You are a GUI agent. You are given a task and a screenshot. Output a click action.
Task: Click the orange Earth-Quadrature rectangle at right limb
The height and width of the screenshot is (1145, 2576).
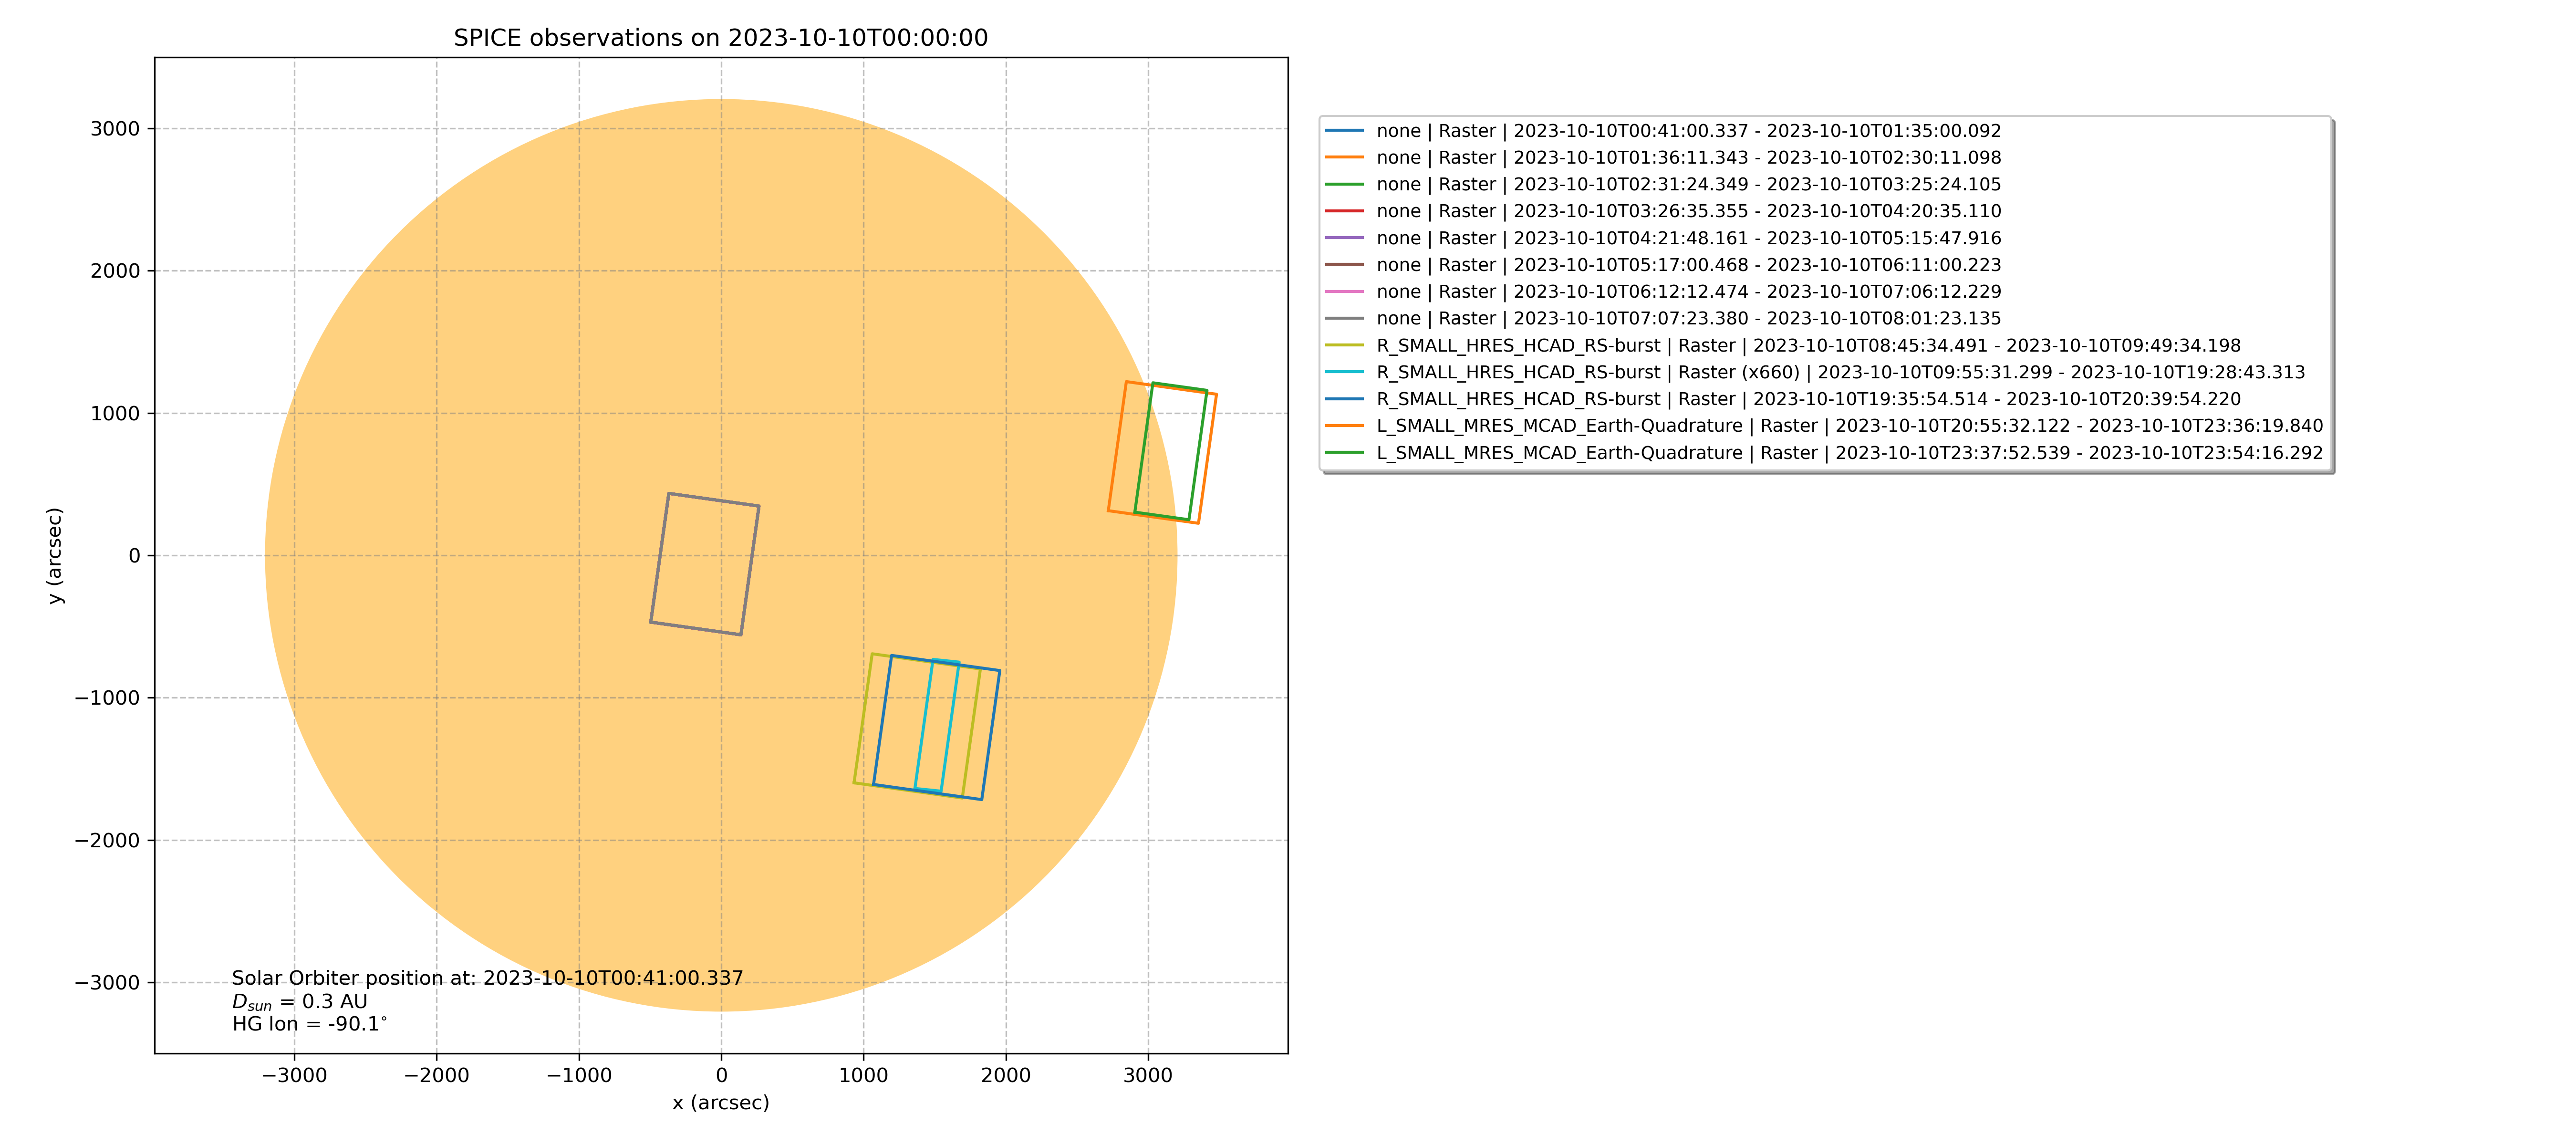(x=1117, y=447)
